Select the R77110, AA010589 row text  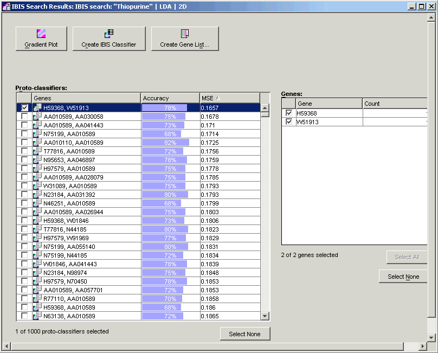[x=69, y=299]
